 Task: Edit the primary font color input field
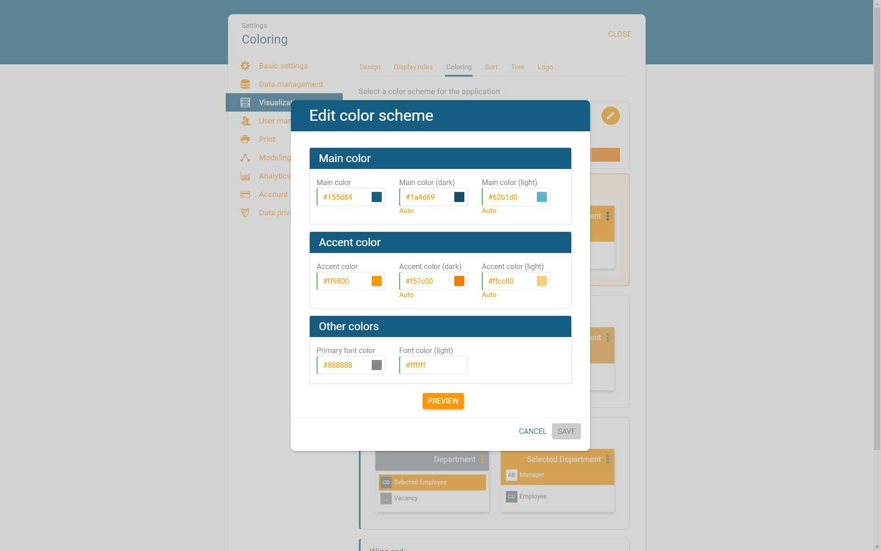[x=345, y=365]
